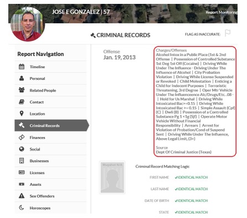Click IDENTICAL MATCH next to LAST NAME
The image size is (247, 218).
point(191,189)
